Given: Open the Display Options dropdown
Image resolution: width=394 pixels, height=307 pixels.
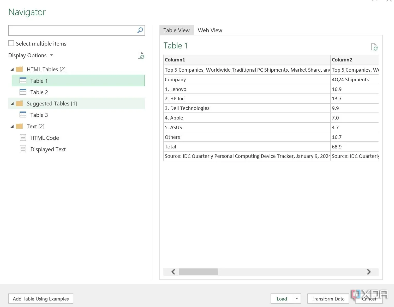Looking at the screenshot, I should 31,55.
